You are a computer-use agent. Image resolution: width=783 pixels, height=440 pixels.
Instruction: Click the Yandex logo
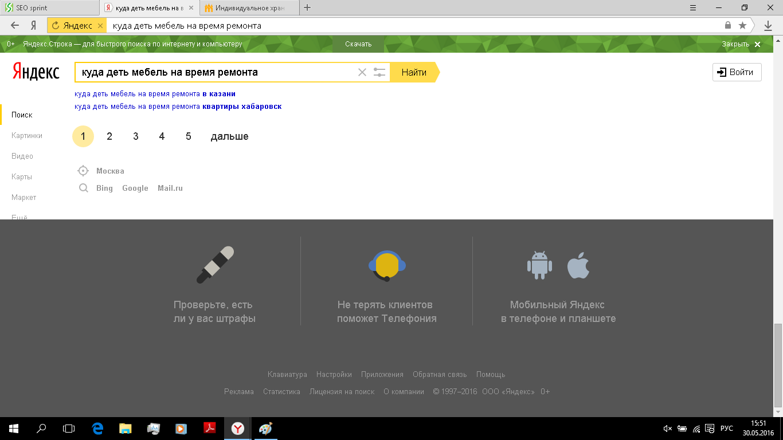(36, 72)
